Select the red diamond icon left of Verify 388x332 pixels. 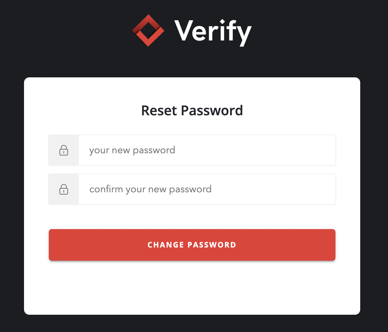coord(148,30)
